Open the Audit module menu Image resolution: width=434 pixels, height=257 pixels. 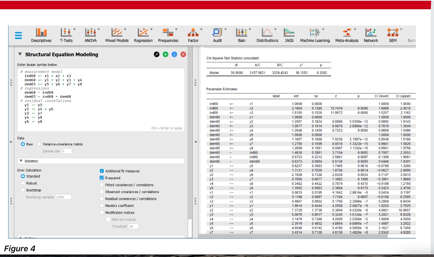(217, 35)
